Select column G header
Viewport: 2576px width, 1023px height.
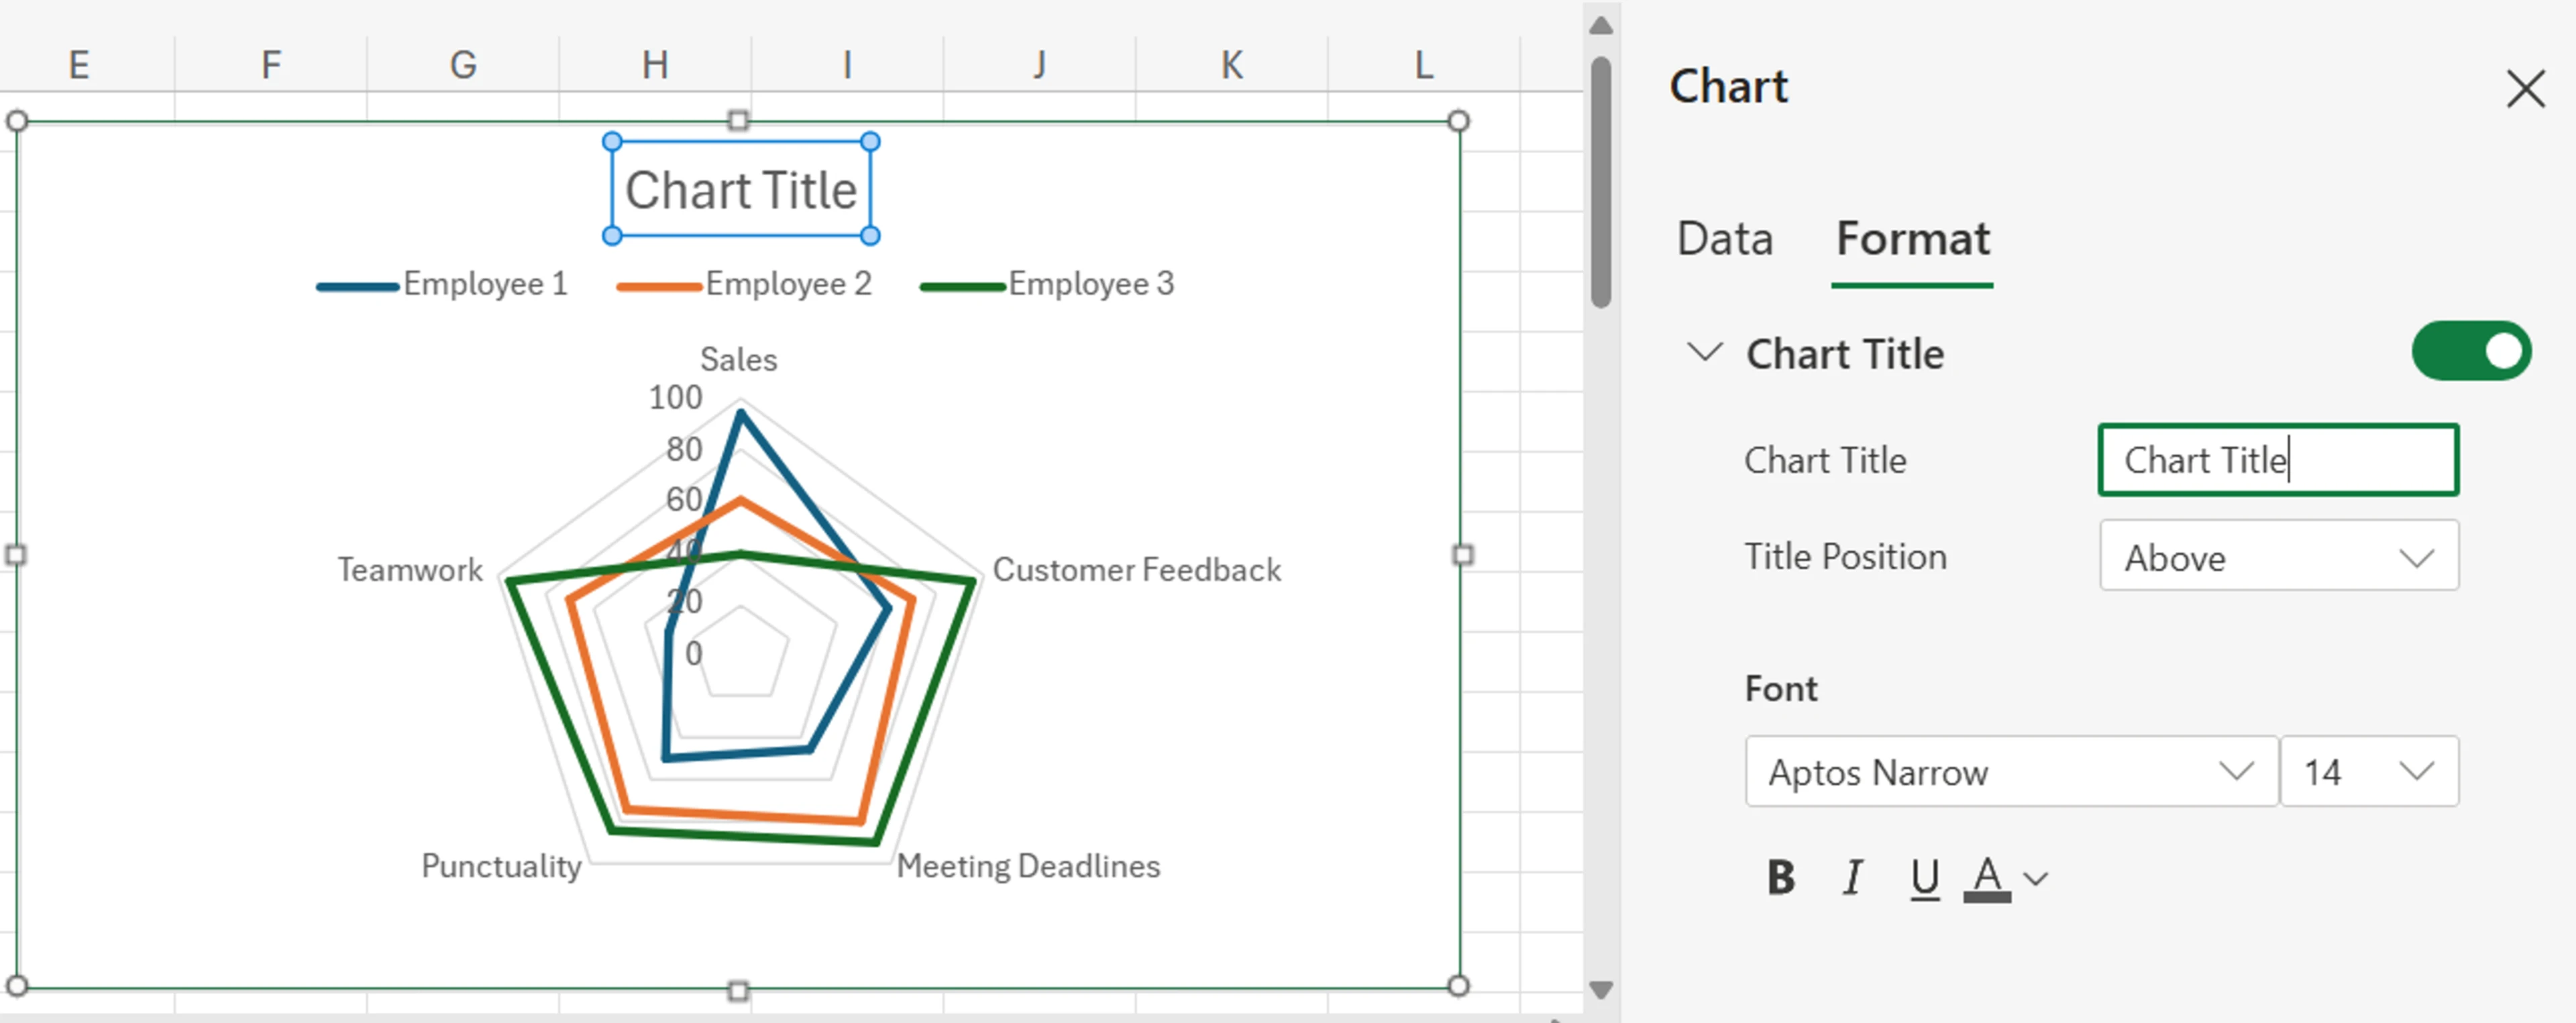463,65
